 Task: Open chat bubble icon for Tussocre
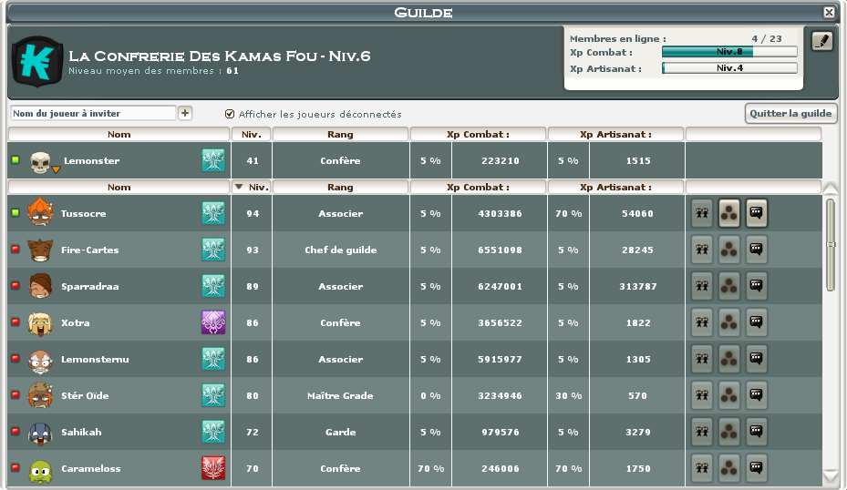pyautogui.click(x=756, y=213)
